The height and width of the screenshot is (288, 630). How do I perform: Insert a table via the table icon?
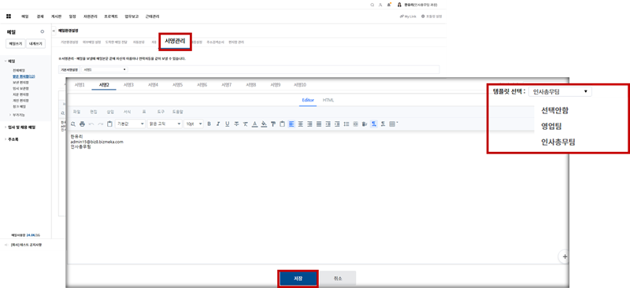coord(392,124)
